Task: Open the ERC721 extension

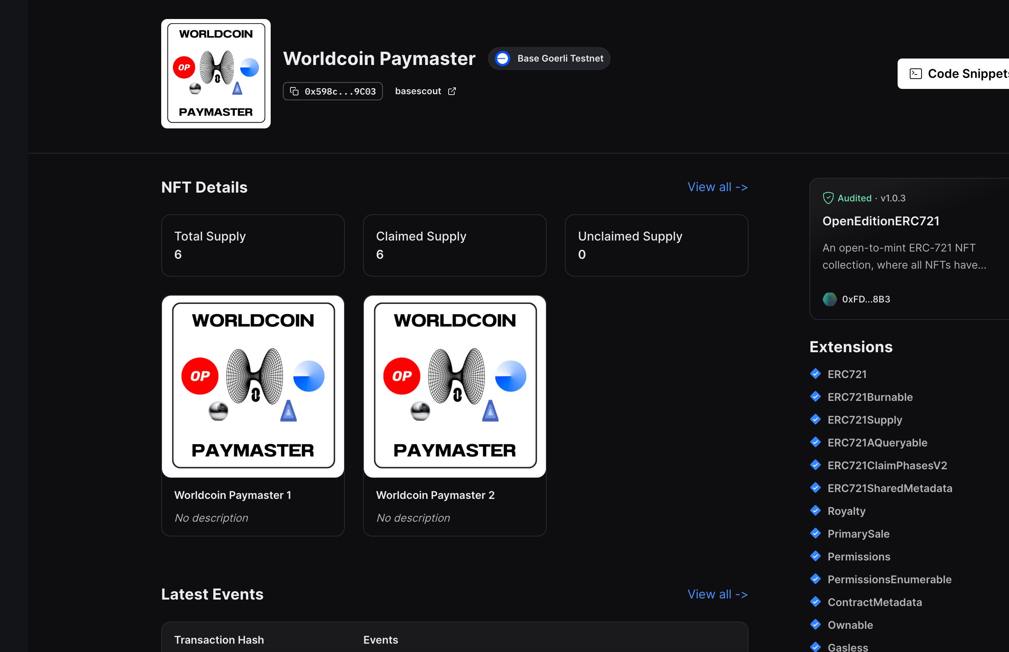Action: [x=847, y=374]
